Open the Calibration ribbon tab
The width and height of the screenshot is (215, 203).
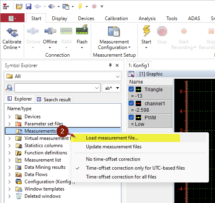[117, 18]
